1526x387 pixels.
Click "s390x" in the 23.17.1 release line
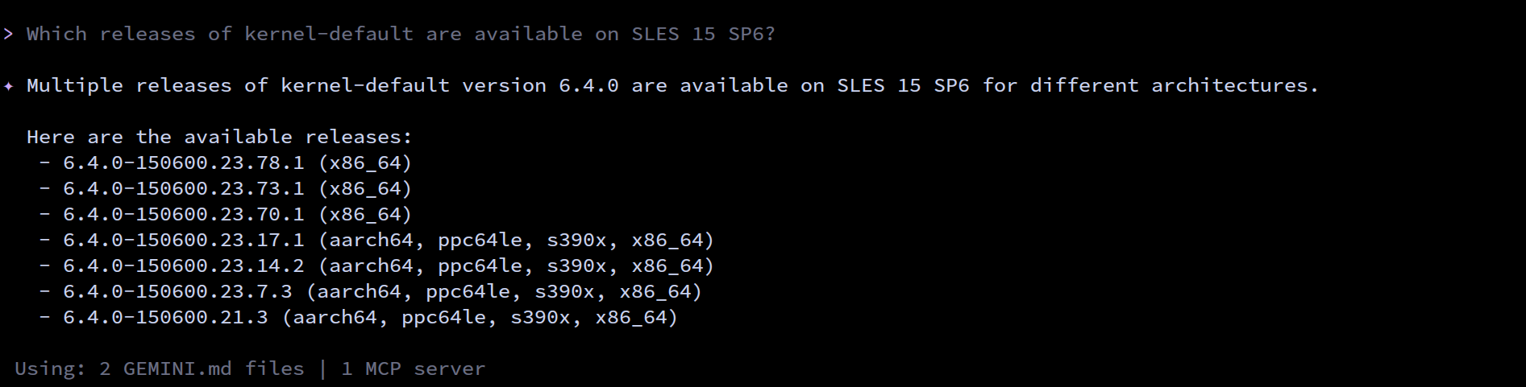pyautogui.click(x=576, y=240)
